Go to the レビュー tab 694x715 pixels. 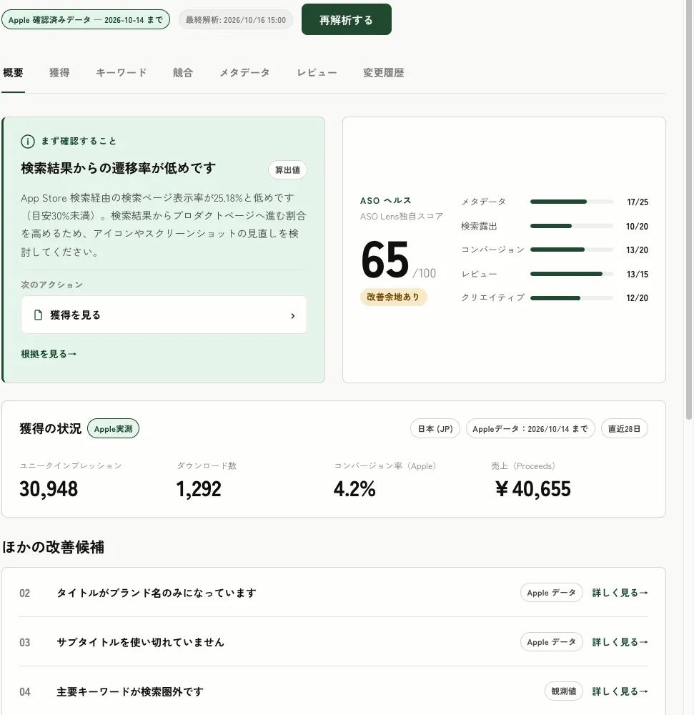pos(317,72)
